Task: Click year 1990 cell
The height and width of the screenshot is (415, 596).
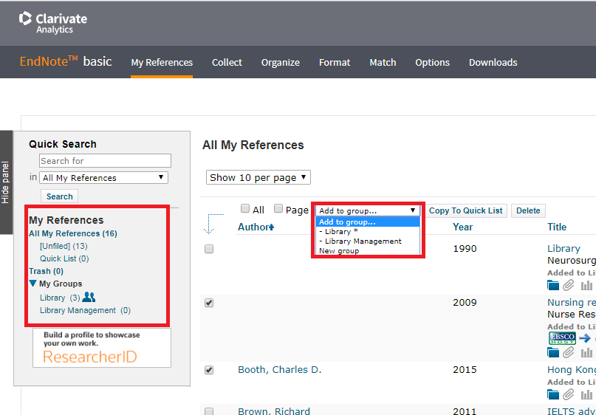Action: 465,249
